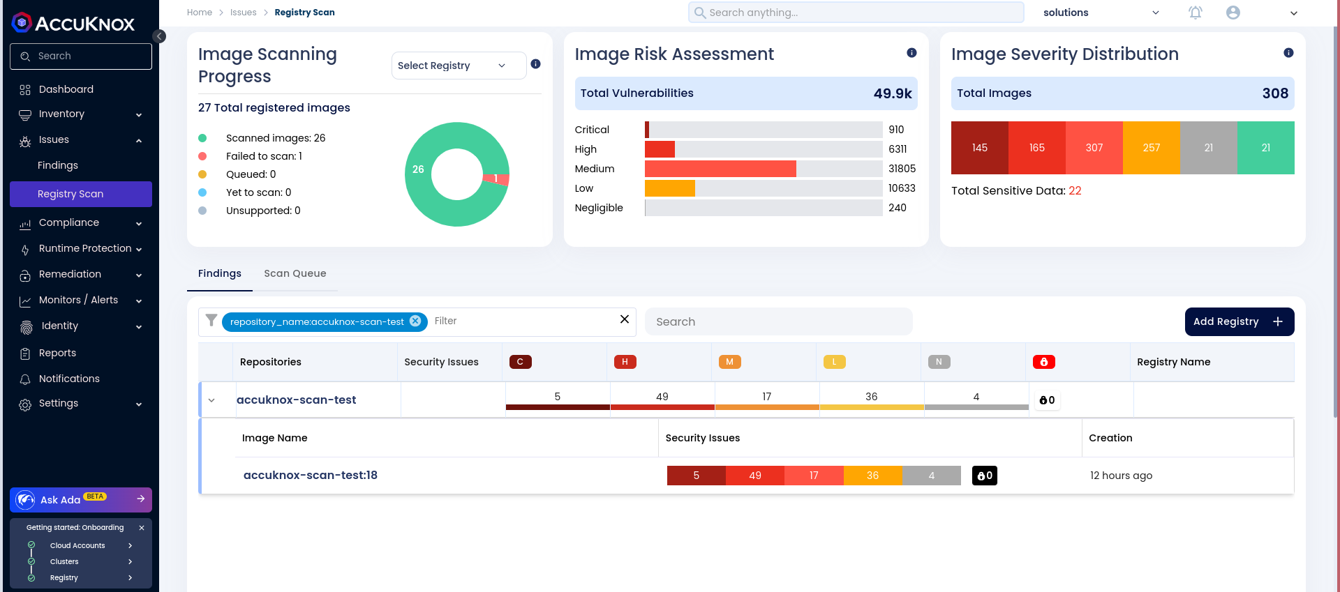This screenshot has height=592, width=1340.
Task: Click the Search anything field
Action: tap(856, 13)
